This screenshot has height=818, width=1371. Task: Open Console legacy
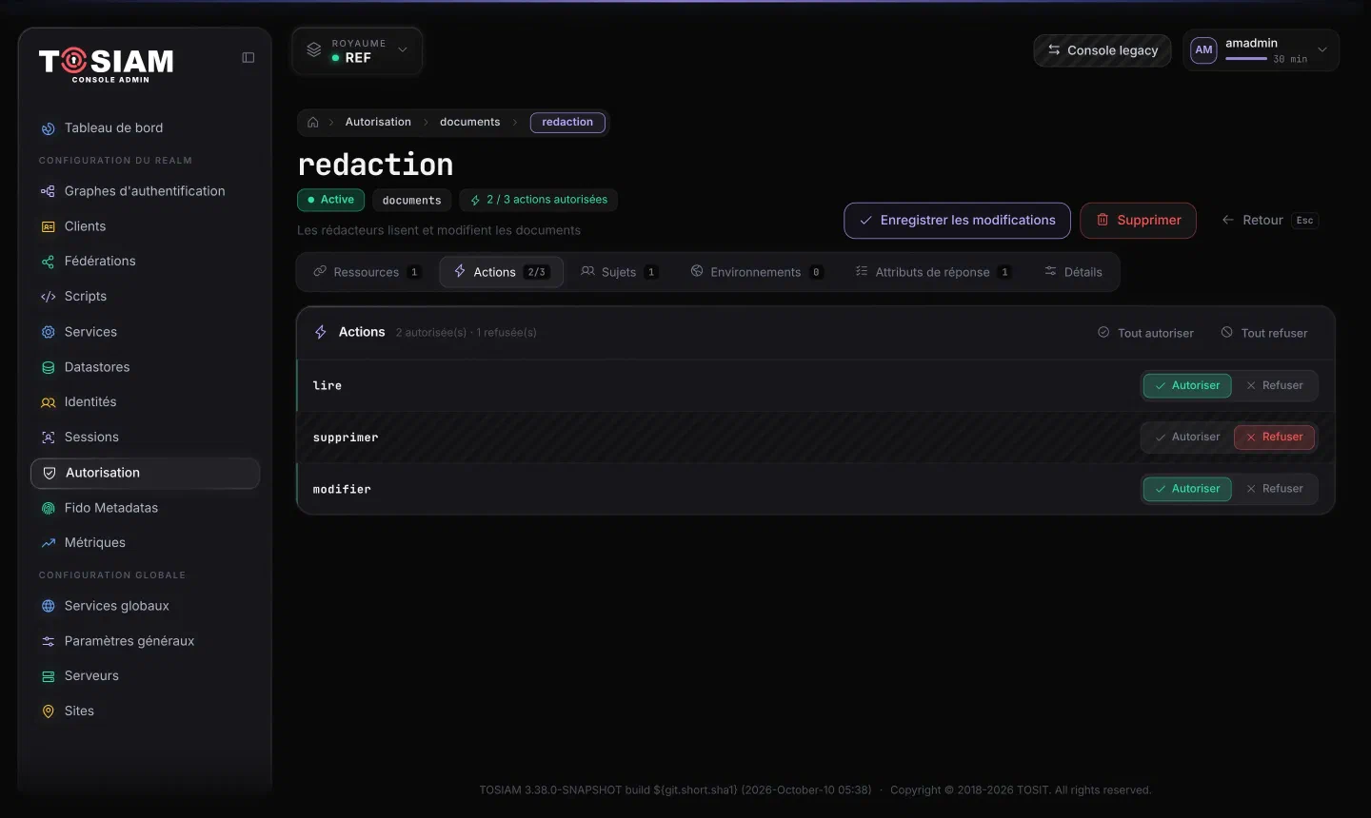pos(1103,50)
